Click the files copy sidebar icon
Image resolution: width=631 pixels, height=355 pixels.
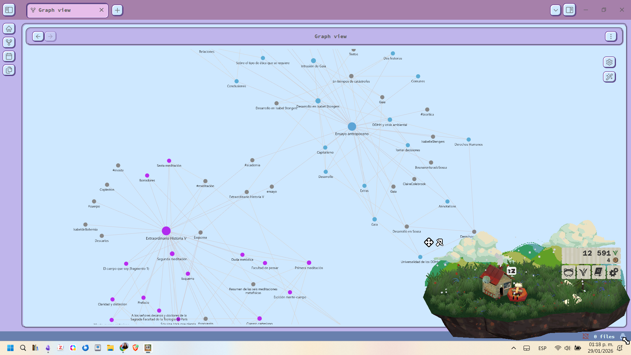click(9, 70)
